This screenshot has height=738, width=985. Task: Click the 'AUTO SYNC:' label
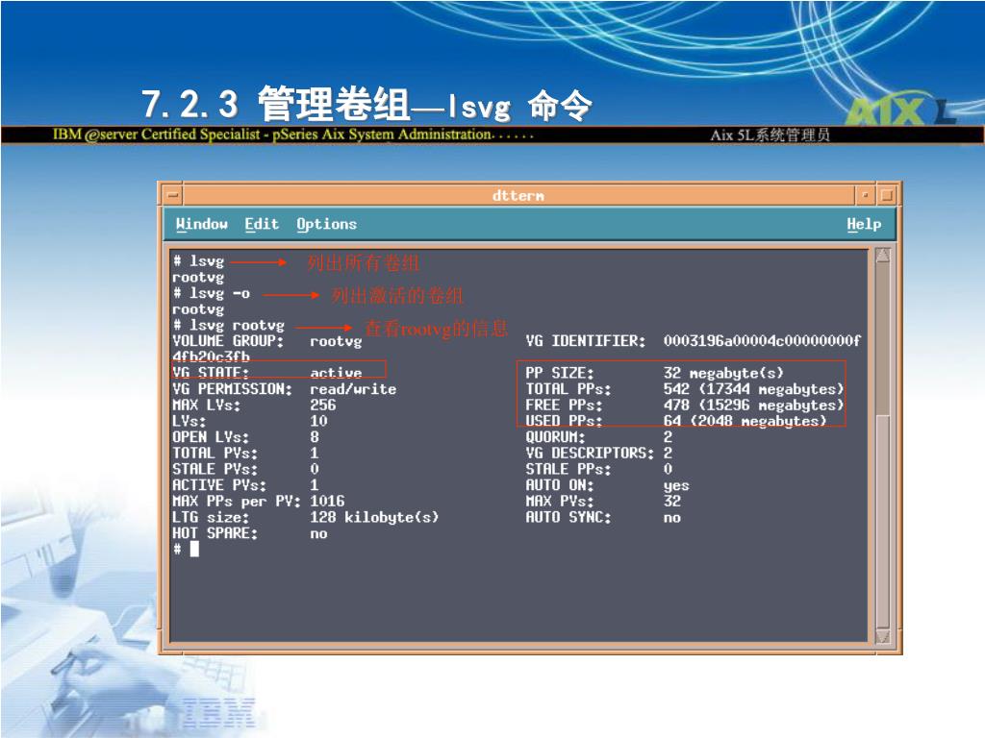click(568, 517)
